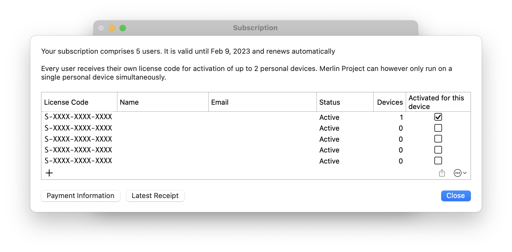Close the Subscription dialog

[x=456, y=196]
